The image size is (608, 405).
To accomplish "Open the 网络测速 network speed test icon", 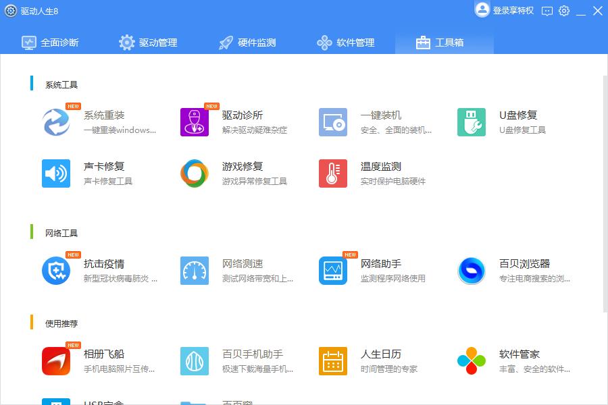I will click(195, 271).
